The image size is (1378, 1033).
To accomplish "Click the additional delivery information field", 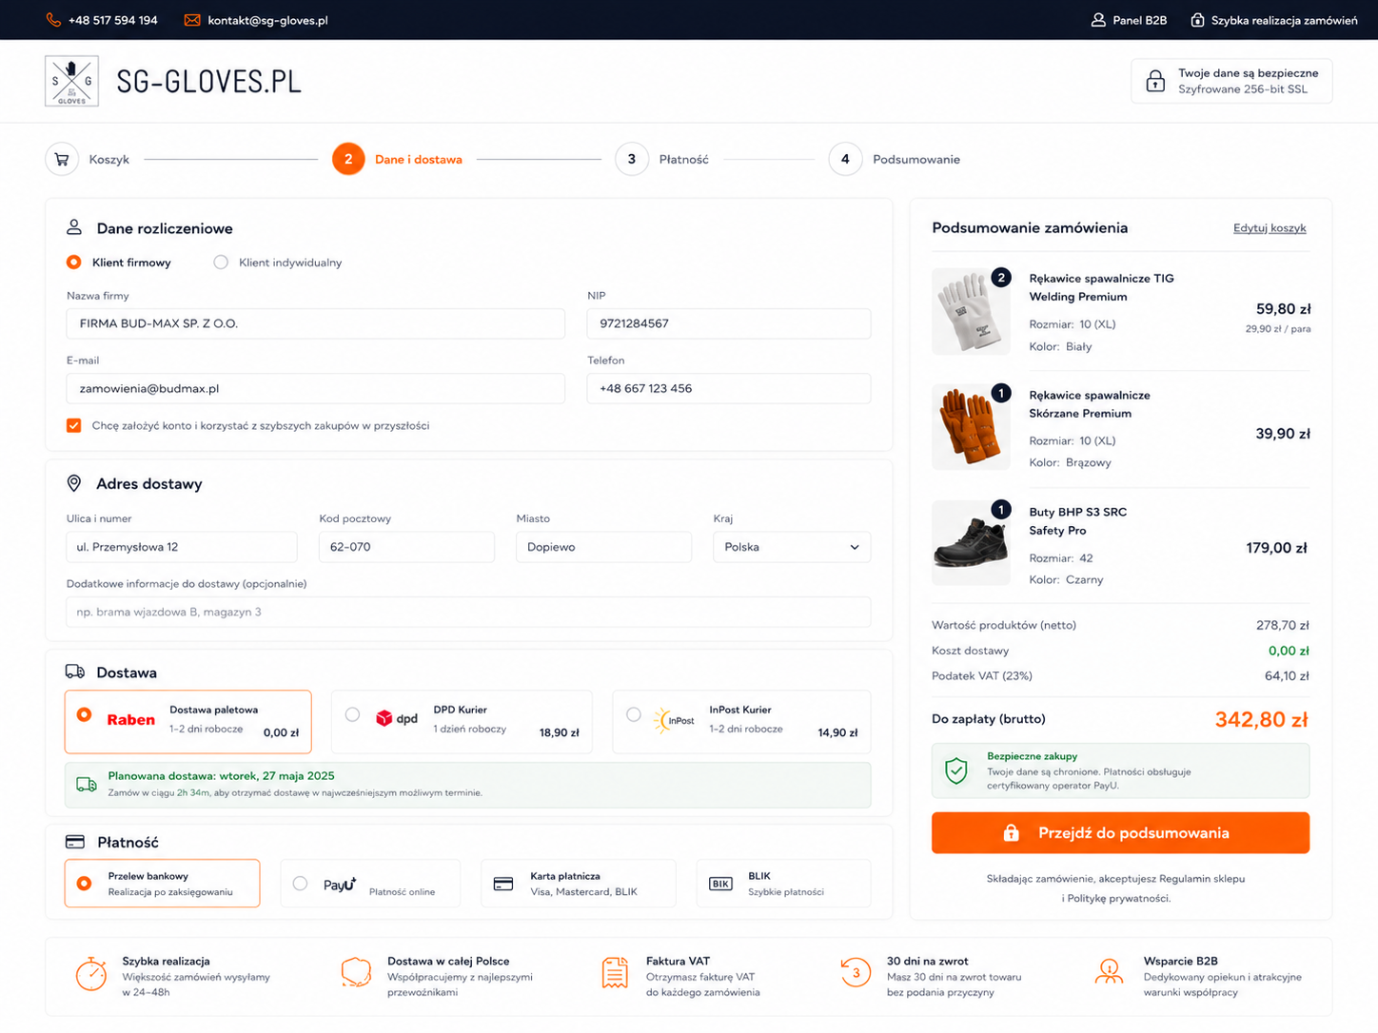I will 468,612.
